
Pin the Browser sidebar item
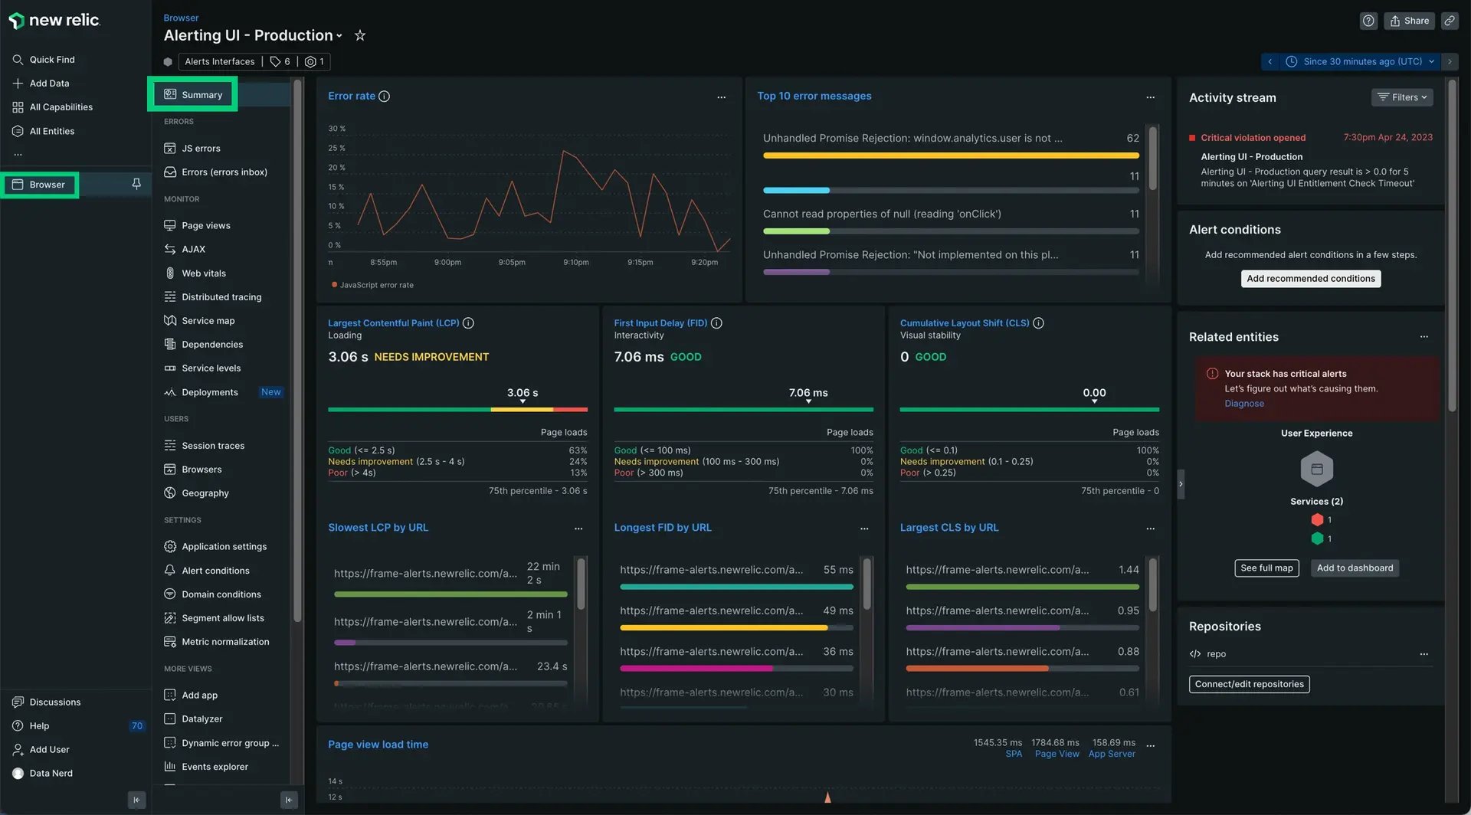point(136,184)
